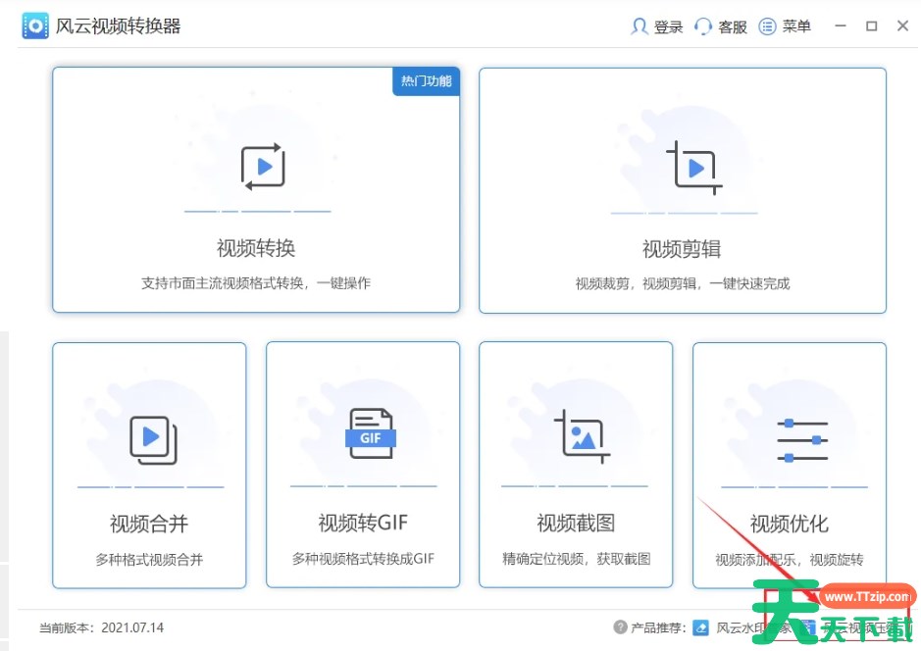
Task: Click the video editing crop-play icon
Action: coord(693,168)
